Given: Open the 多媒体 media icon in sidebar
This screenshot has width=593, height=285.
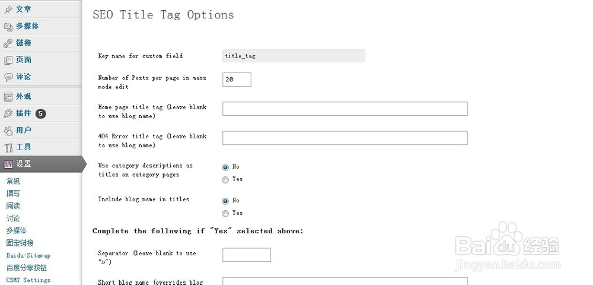Looking at the screenshot, I should pos(8,27).
